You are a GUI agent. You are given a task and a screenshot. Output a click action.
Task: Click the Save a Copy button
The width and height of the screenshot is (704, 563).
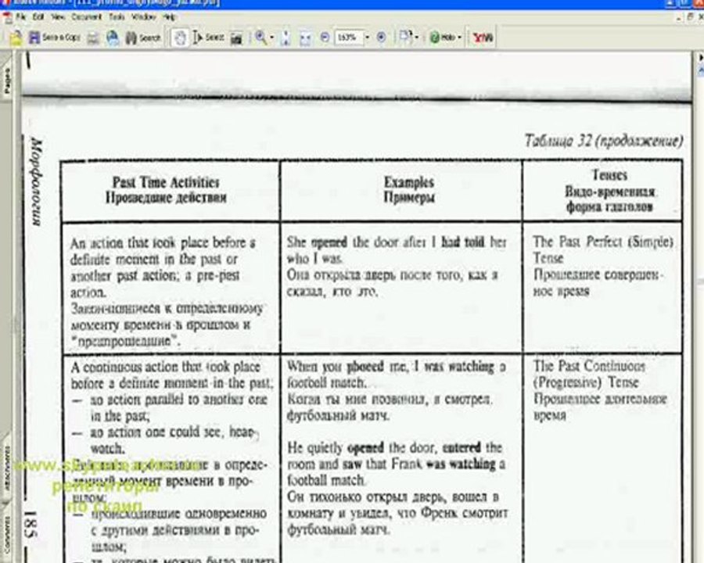pyautogui.click(x=54, y=38)
